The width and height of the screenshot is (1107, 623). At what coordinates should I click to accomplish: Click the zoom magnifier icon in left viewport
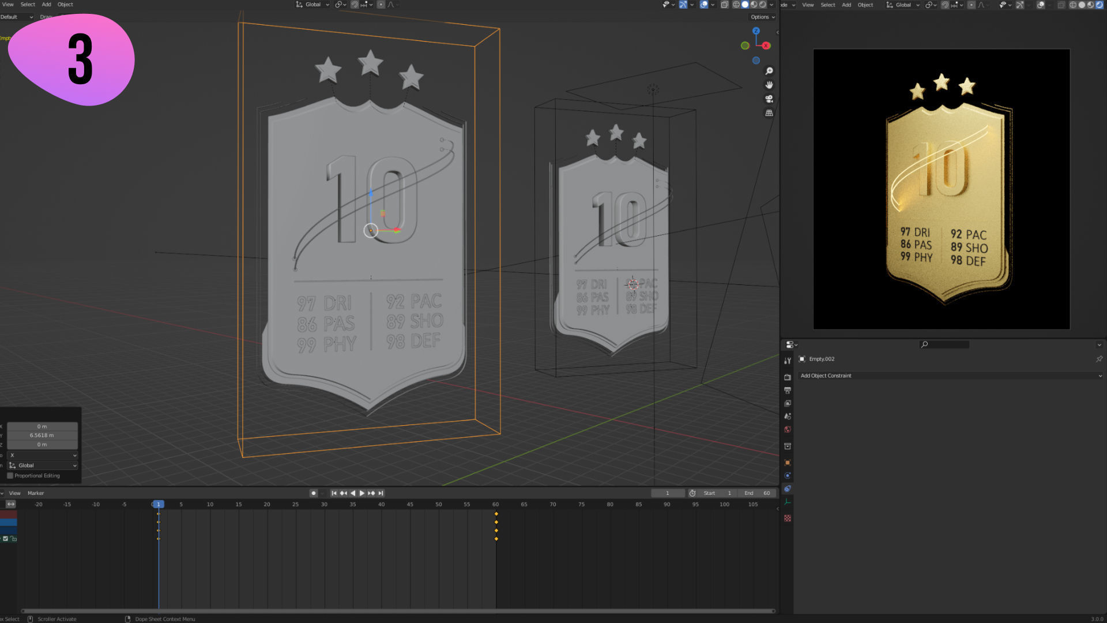(769, 71)
